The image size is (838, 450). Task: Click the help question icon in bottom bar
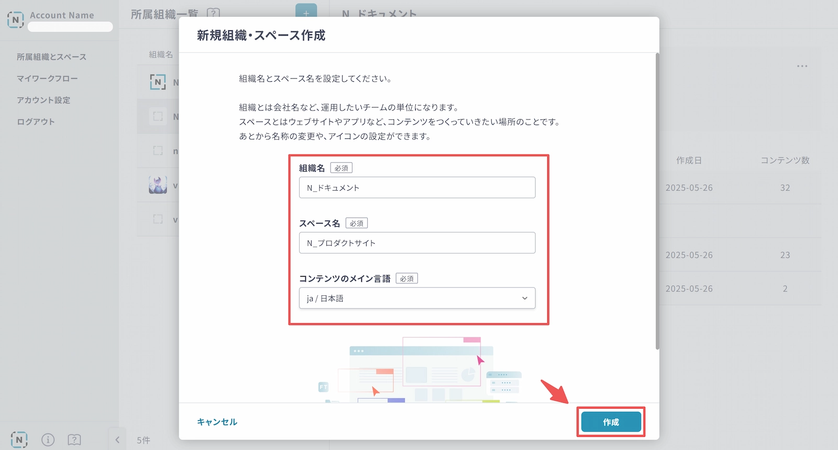pyautogui.click(x=74, y=440)
